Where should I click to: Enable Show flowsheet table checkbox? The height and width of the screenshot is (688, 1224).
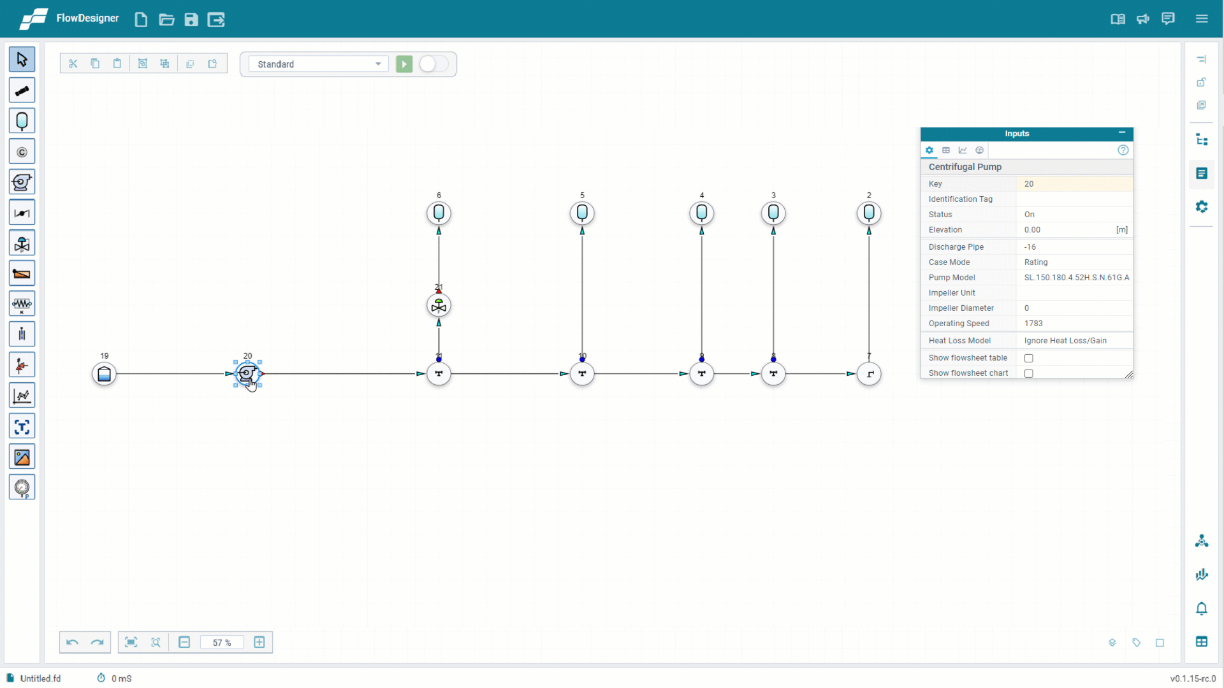[1028, 359]
